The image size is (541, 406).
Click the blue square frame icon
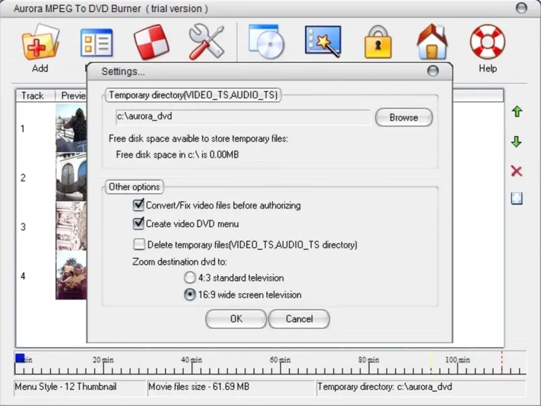point(517,199)
